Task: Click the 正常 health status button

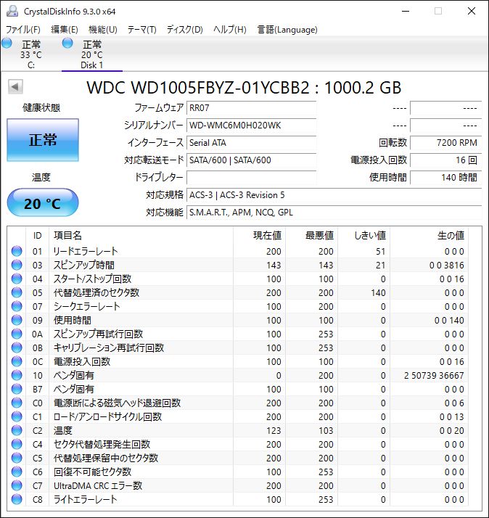Action: 43,140
